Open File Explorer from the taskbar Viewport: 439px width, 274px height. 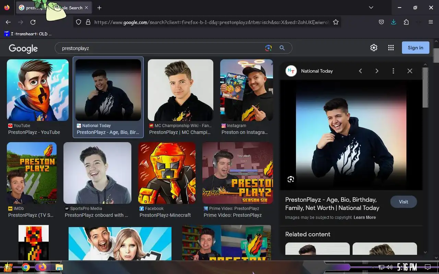click(x=59, y=267)
